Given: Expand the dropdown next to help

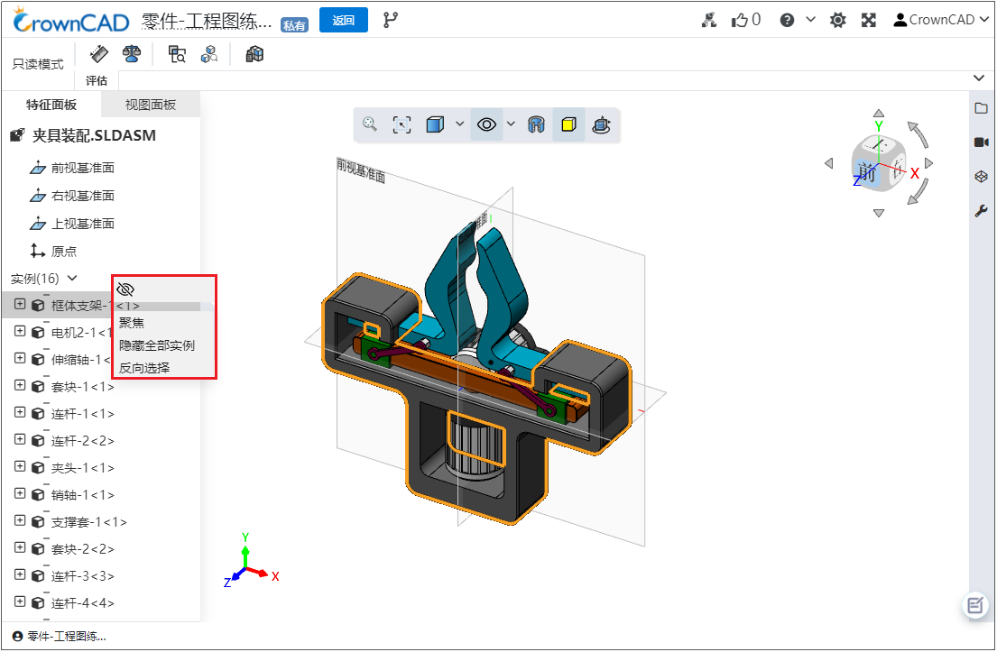Looking at the screenshot, I should (811, 20).
